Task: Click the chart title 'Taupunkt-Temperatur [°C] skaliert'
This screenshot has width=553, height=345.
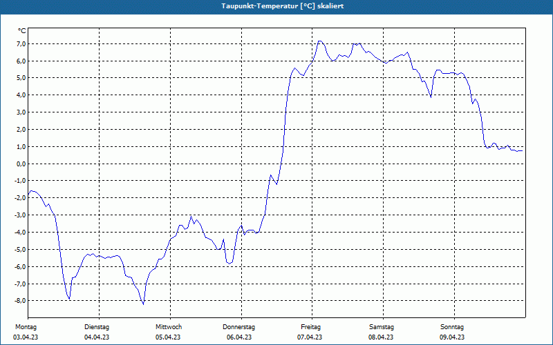Action: click(283, 6)
